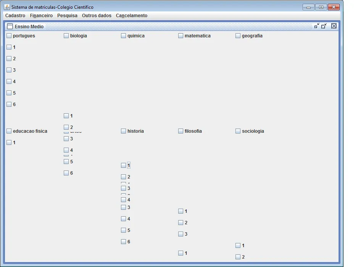Image resolution: width=358 pixels, height=267 pixels.
Task: Check box 2 in the filosofia column
Action: click(x=181, y=222)
